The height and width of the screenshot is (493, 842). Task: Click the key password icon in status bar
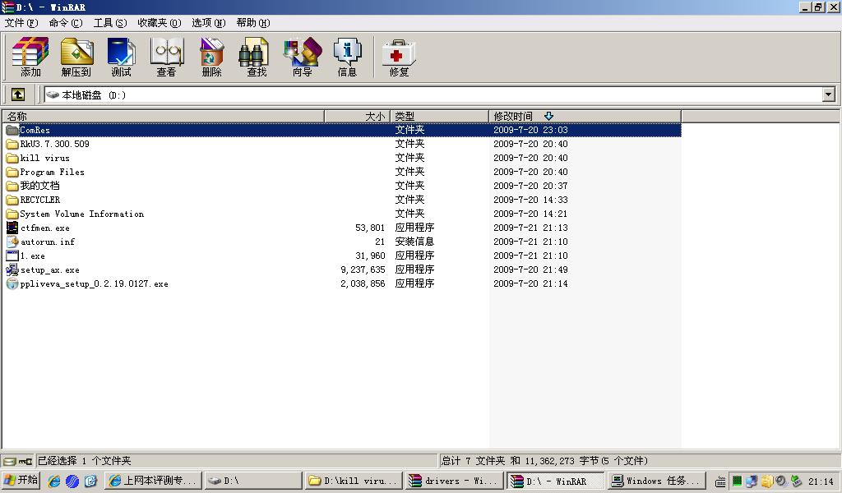[25, 461]
